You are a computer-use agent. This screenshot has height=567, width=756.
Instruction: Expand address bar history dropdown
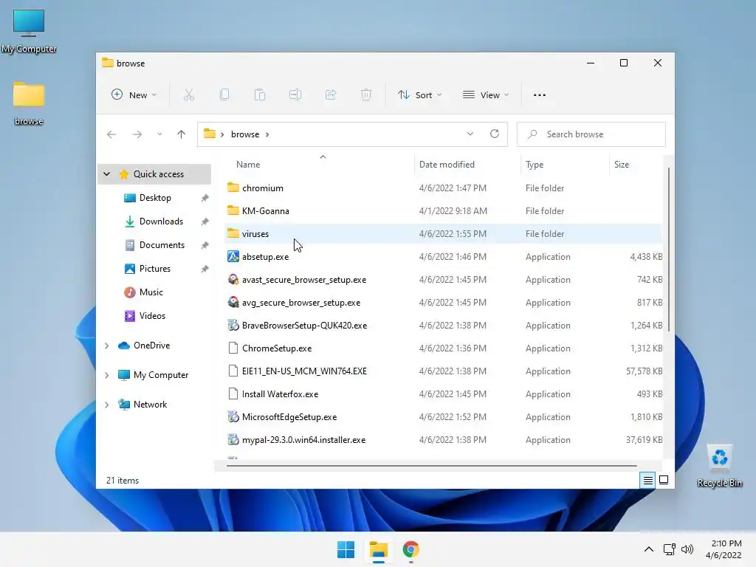[x=470, y=134]
